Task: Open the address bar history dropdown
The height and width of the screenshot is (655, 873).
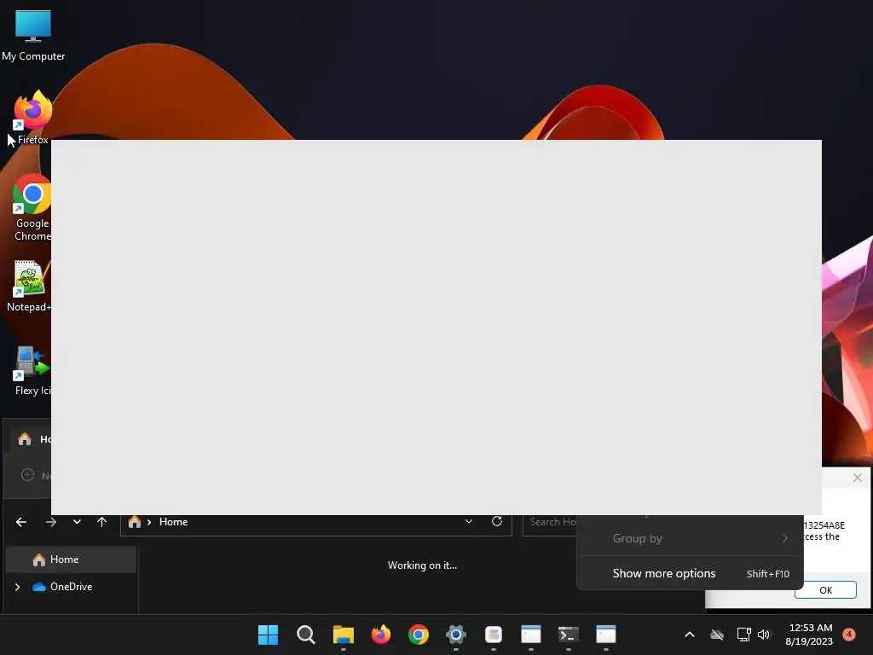Action: [x=469, y=521]
